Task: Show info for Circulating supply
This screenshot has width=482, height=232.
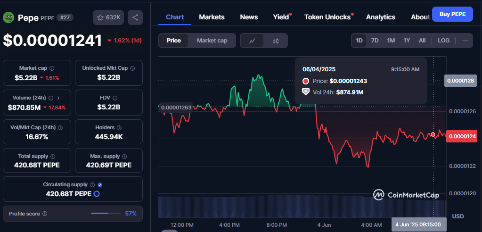Action: 92,185
